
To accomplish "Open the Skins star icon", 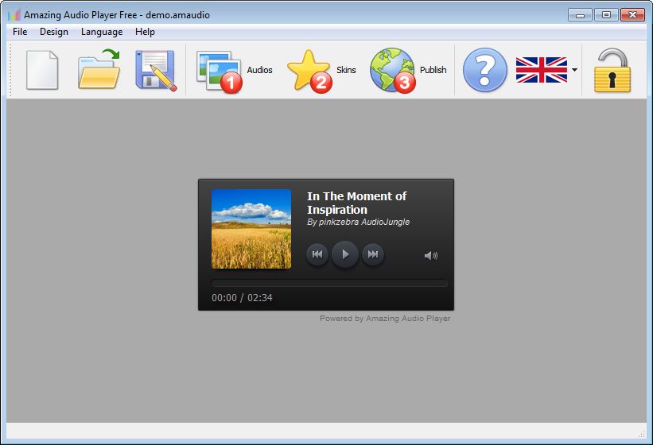I will (310, 71).
